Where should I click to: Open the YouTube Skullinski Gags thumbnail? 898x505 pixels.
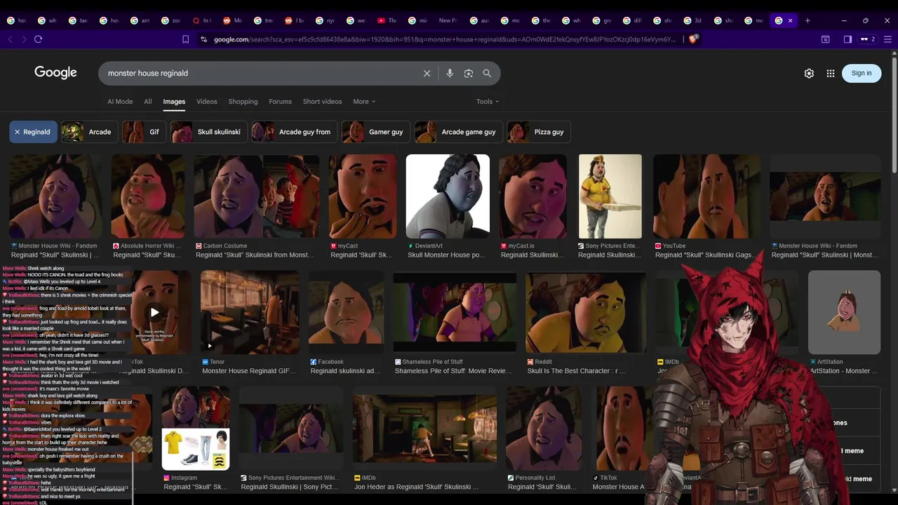click(x=706, y=196)
